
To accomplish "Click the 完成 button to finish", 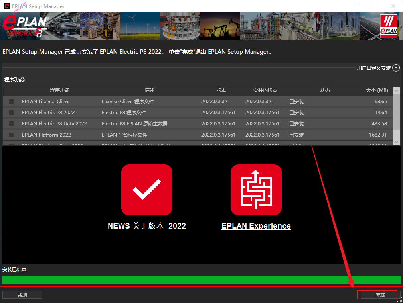I will click(380, 295).
